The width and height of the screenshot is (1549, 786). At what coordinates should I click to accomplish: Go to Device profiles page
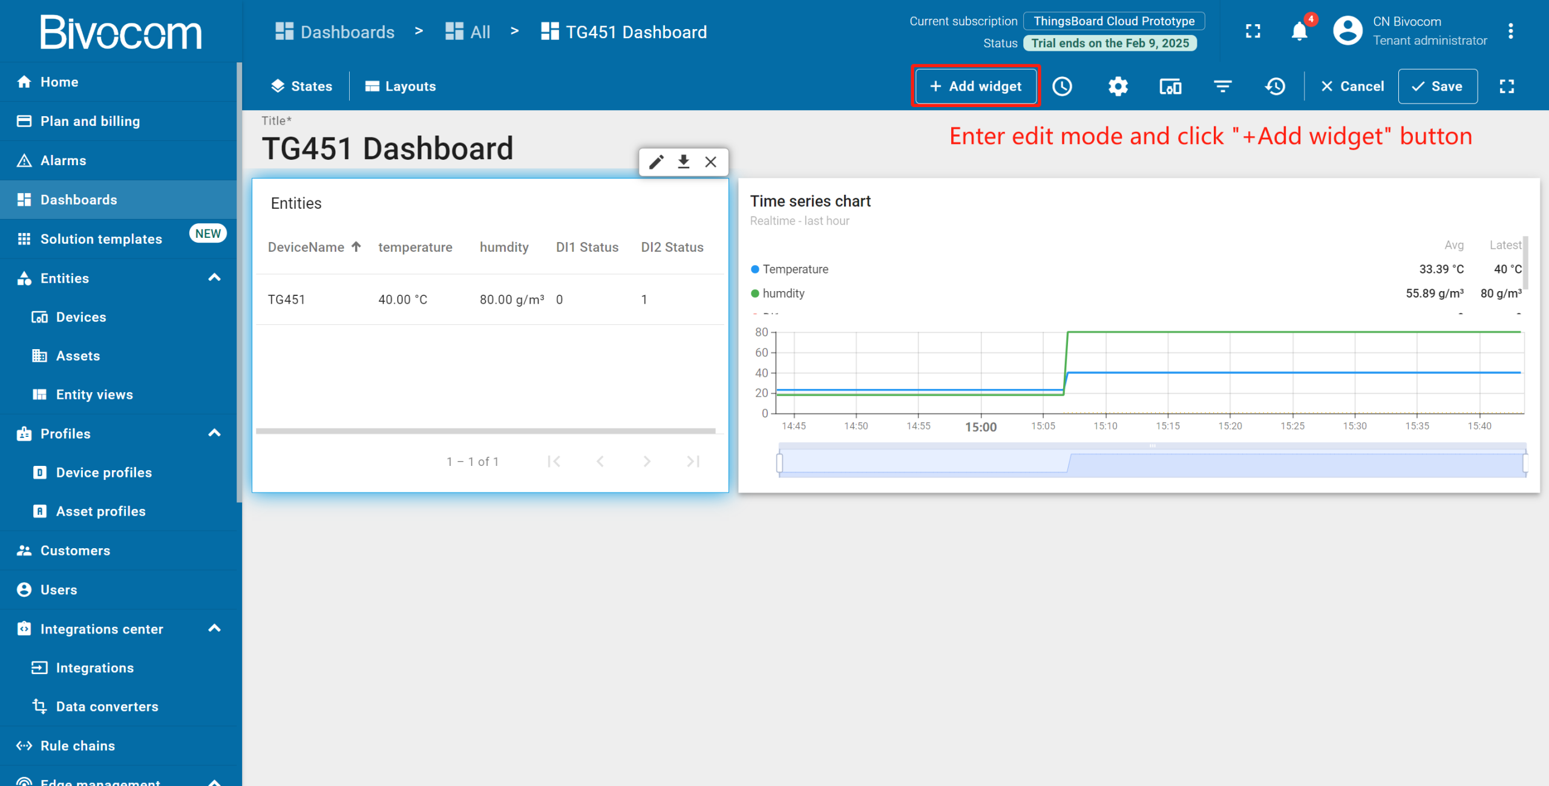pyautogui.click(x=103, y=473)
